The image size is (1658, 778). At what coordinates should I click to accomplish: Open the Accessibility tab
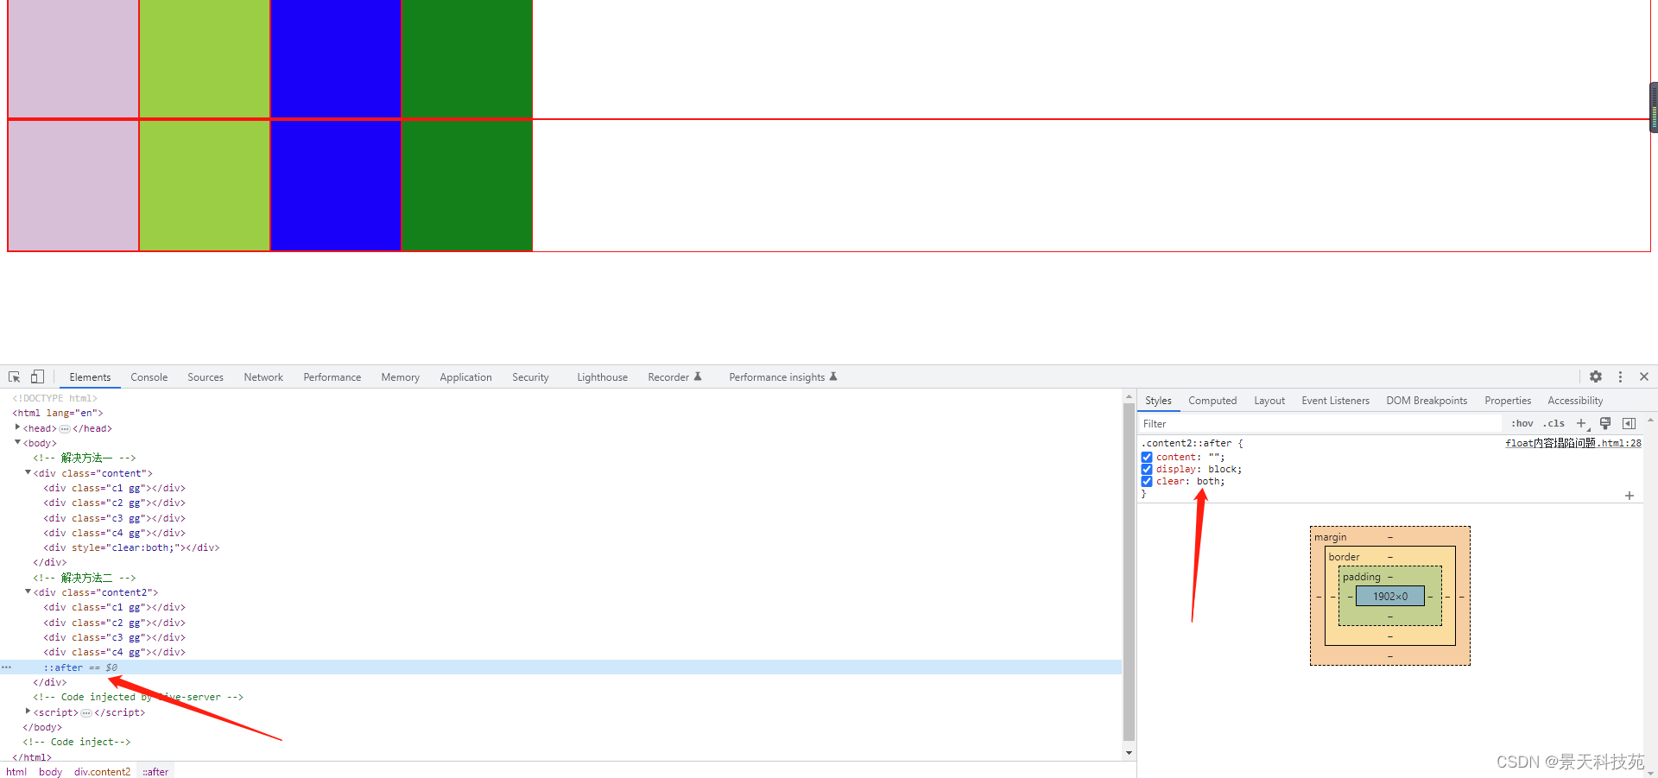1575,401
